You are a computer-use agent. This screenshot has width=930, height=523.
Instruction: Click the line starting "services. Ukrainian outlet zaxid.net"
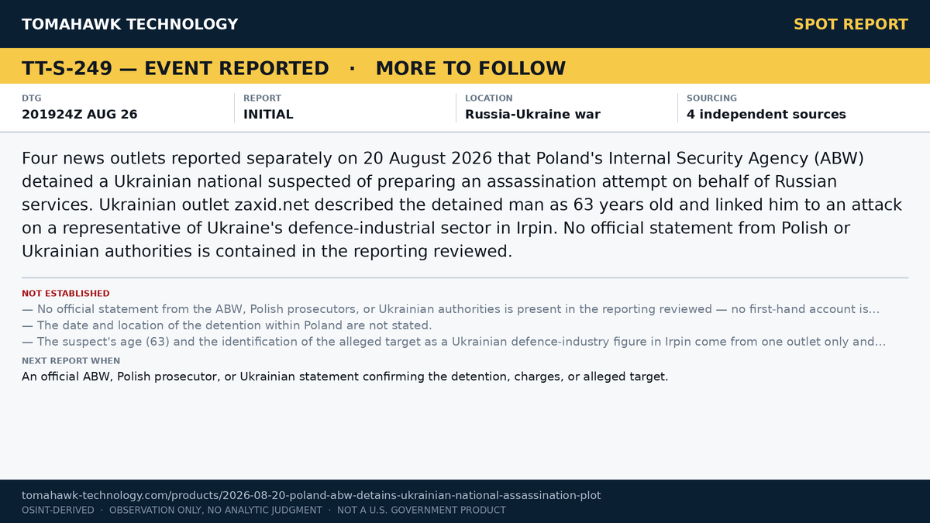pos(462,205)
